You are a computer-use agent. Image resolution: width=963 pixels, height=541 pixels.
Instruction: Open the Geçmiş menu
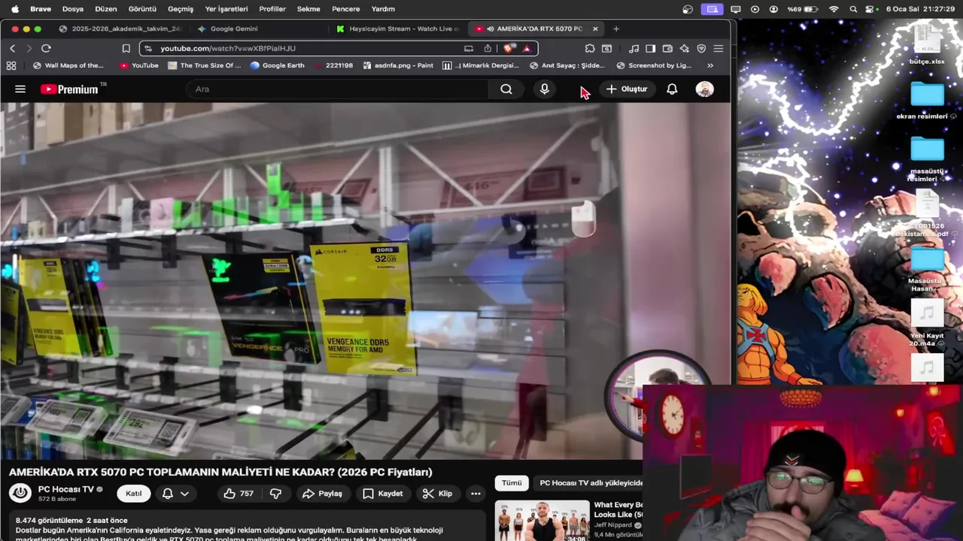point(181,9)
